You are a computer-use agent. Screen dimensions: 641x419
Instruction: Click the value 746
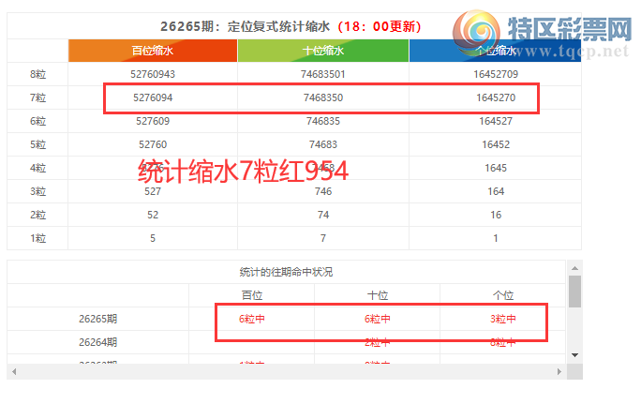(x=323, y=192)
